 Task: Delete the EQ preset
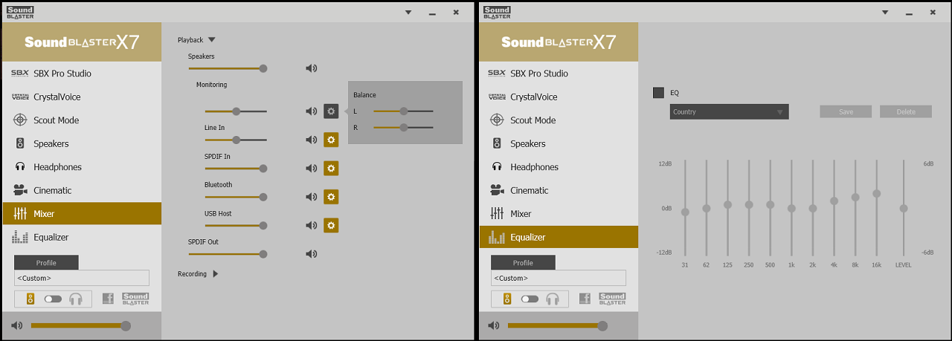(906, 111)
